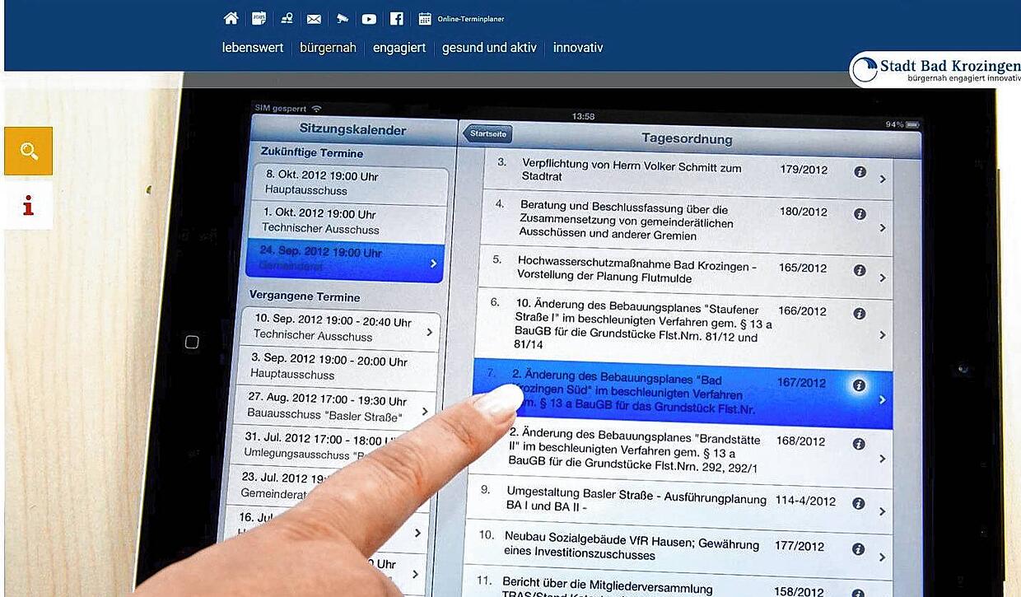Select 1. Okt. 2012 Technischer Ausschuss
Screen dimensions: 1021x597
[348, 221]
